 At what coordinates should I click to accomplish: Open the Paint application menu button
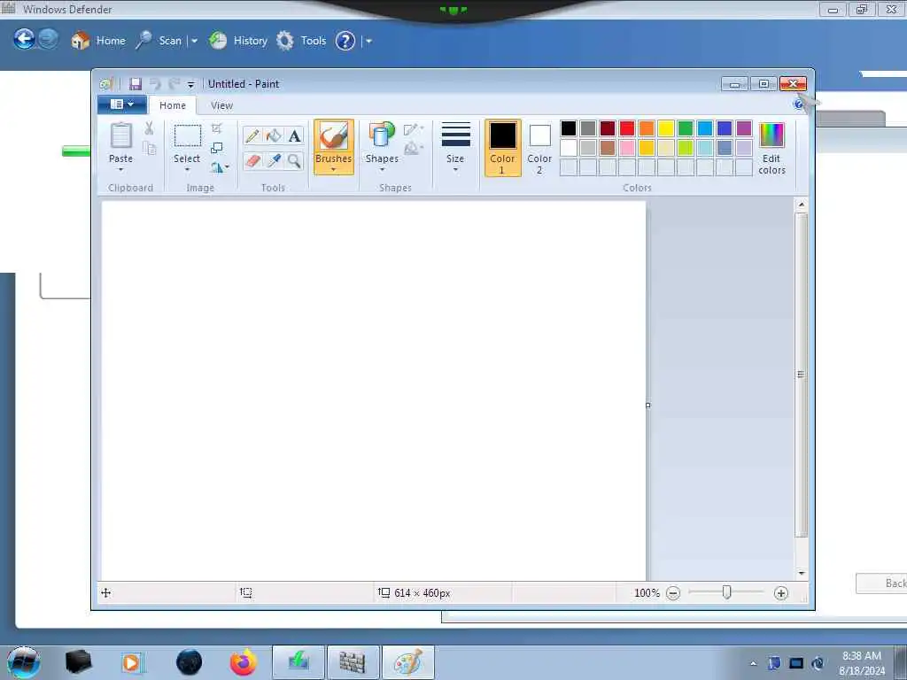pyautogui.click(x=122, y=104)
